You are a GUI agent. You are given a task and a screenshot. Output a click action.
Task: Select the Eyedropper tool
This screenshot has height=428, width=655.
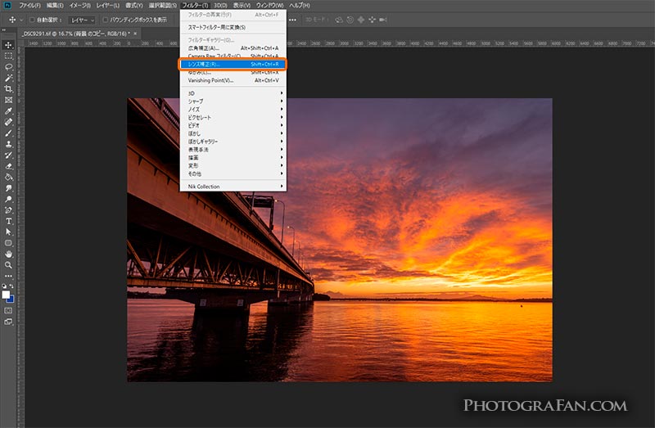pos(8,111)
